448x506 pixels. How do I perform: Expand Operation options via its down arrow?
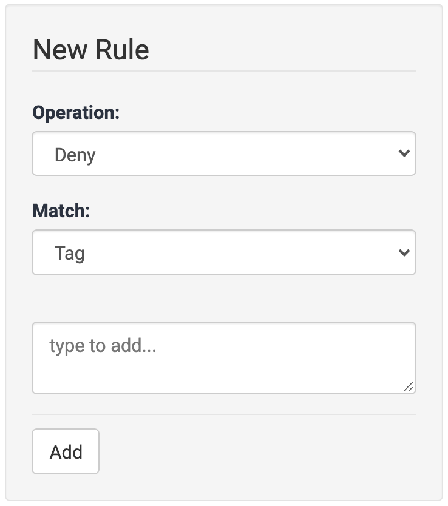(404, 154)
